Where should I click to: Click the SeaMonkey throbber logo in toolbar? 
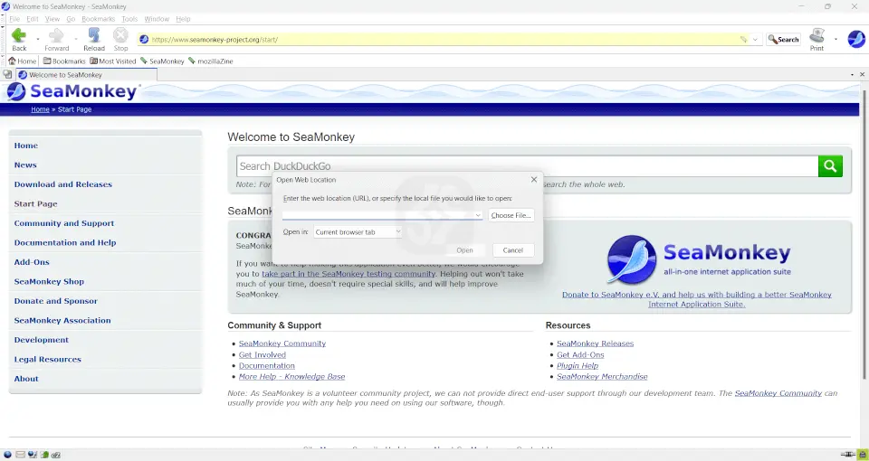click(855, 39)
